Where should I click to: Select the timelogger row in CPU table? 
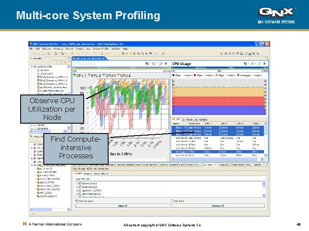(218, 151)
